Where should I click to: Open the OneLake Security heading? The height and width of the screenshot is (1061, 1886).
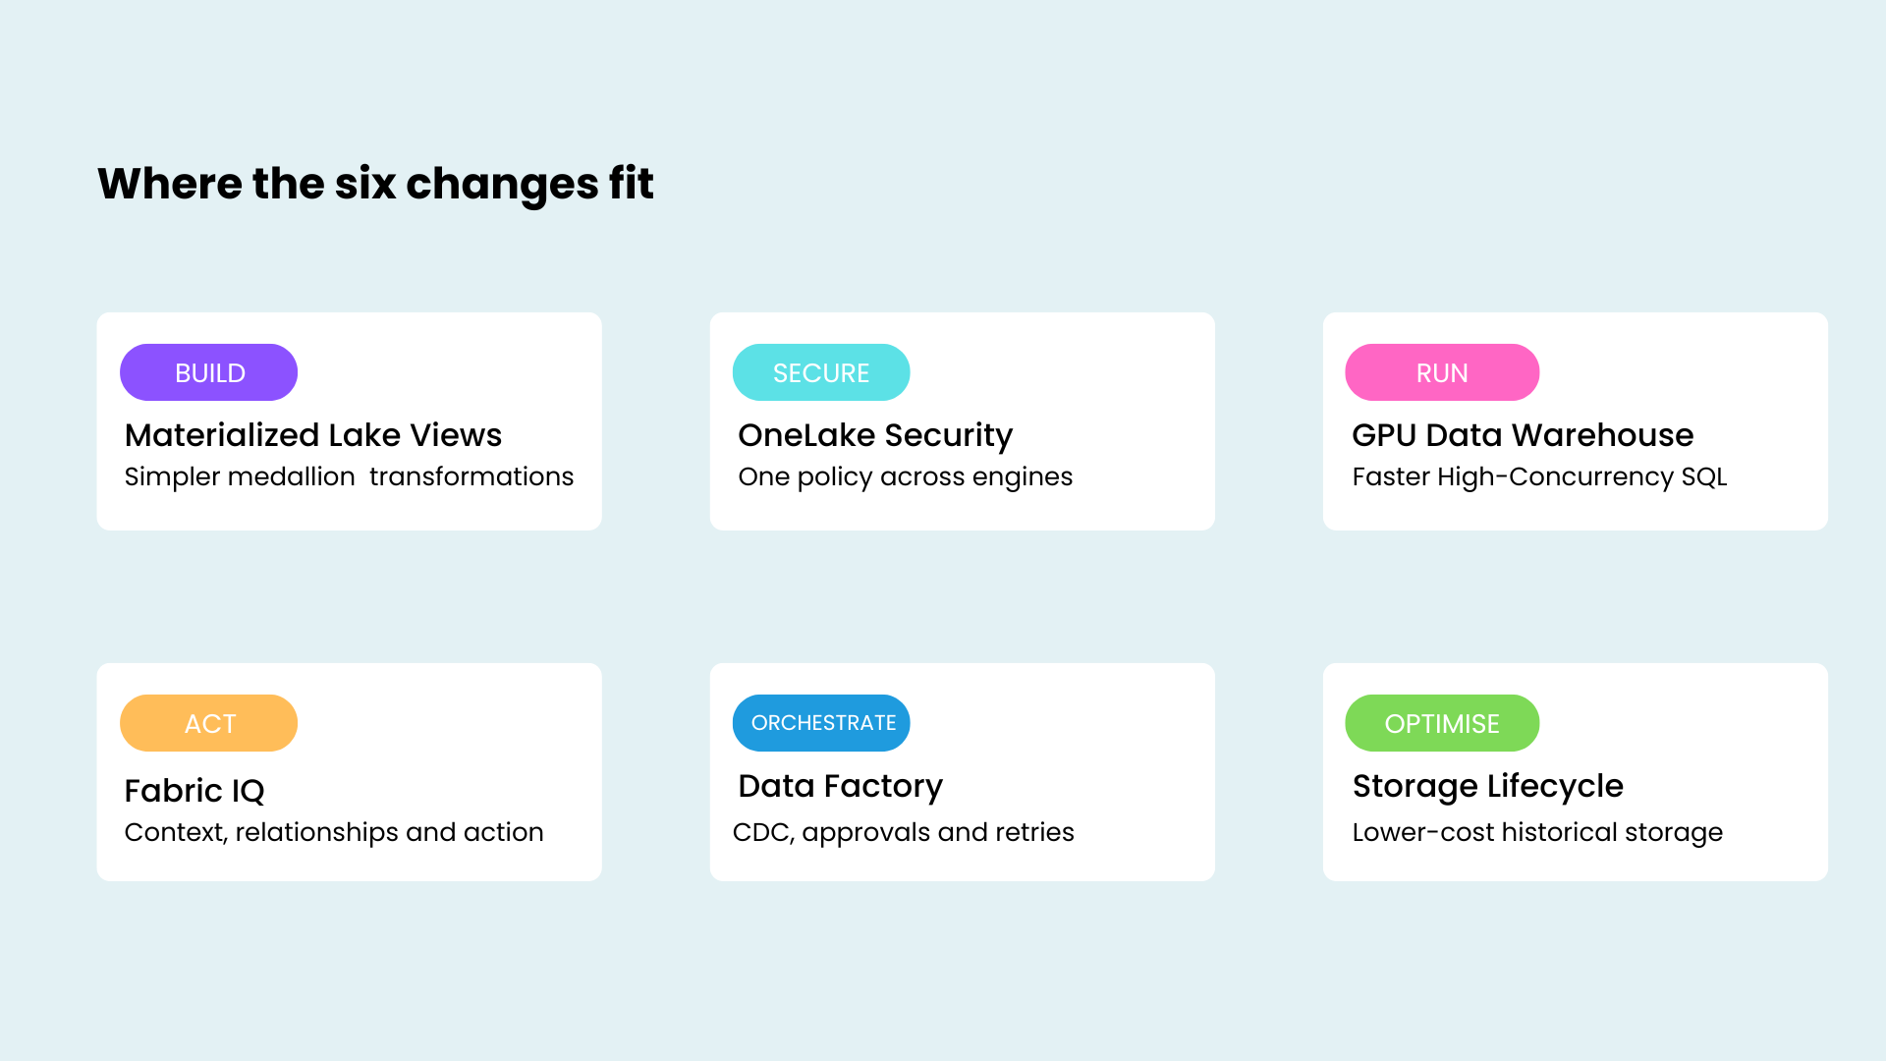point(875,435)
